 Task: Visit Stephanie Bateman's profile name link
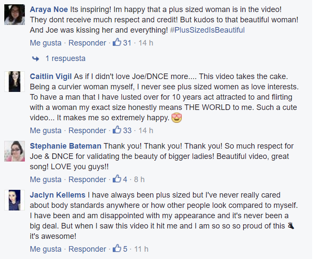[x=66, y=146]
